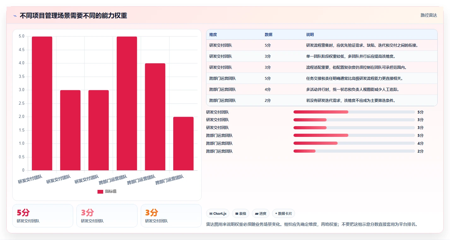
Task: Open the pink 3分 研发交付团队 data card
Action: (107, 216)
